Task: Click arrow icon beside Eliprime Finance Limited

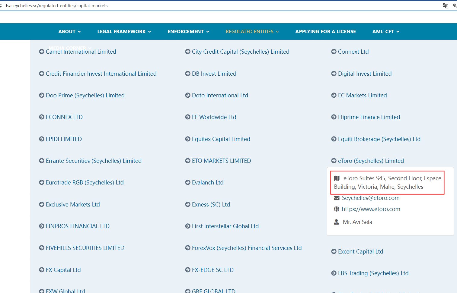Action: click(x=334, y=117)
